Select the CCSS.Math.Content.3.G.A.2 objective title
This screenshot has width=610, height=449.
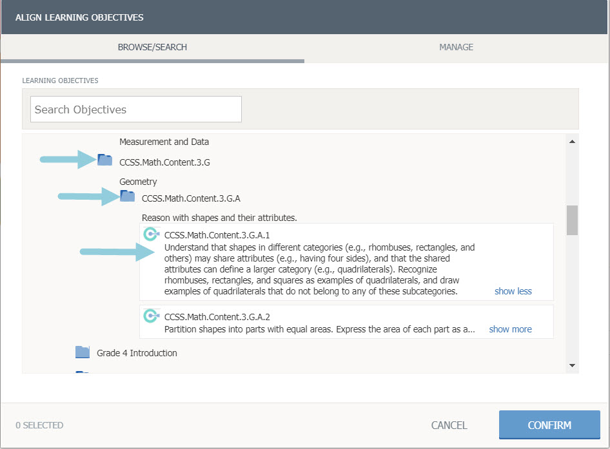[x=217, y=317]
